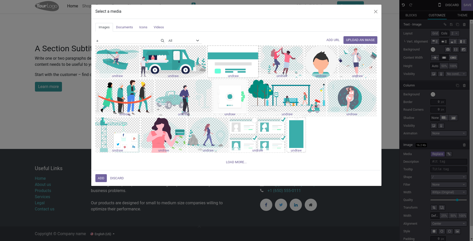Click the Replace media button
473x241 pixels.
point(438,154)
